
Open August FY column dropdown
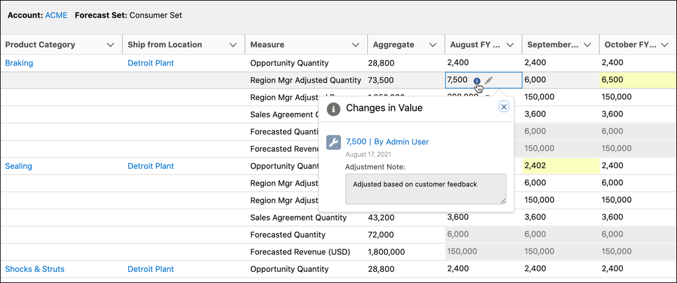510,45
